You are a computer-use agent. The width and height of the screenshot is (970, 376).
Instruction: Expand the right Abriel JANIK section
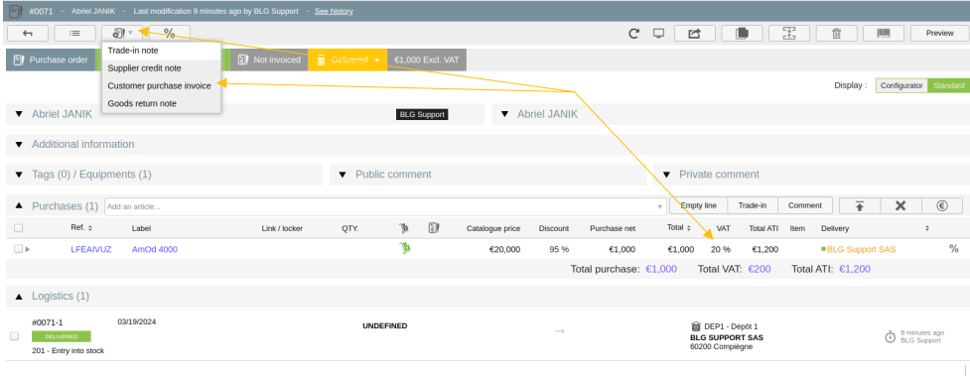click(x=504, y=114)
